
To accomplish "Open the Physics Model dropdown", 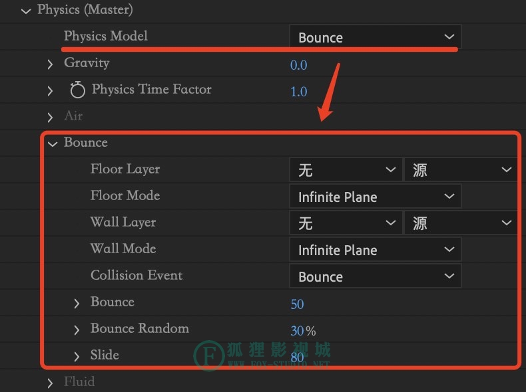I will click(x=375, y=37).
